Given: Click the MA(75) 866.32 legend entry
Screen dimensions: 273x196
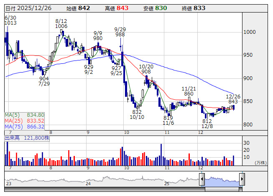Looking at the screenshot, I should [x=24, y=126].
